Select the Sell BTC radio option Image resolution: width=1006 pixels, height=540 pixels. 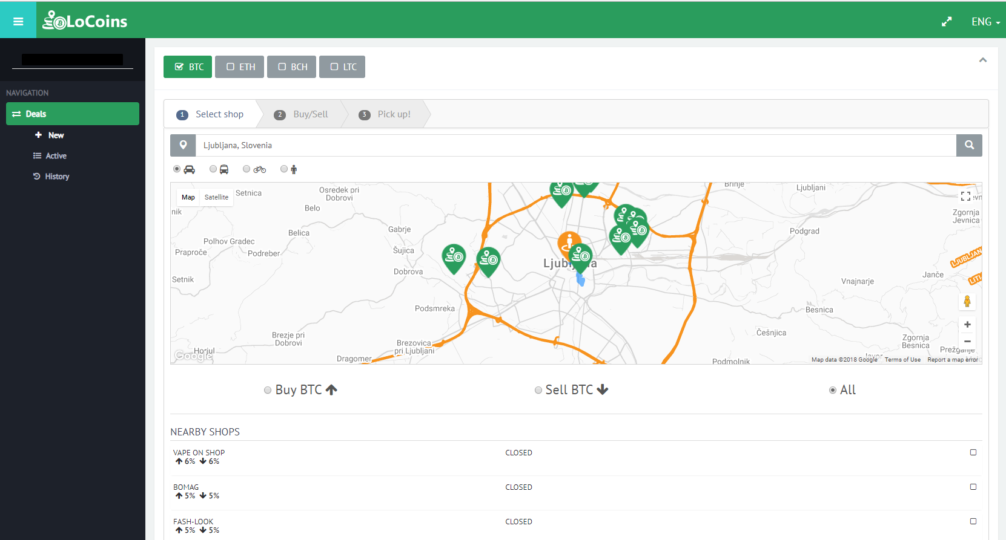tap(538, 391)
